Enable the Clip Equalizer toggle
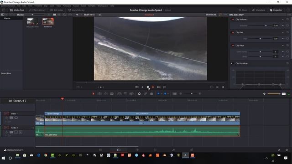The image size is (292, 164). pyautogui.click(x=232, y=63)
